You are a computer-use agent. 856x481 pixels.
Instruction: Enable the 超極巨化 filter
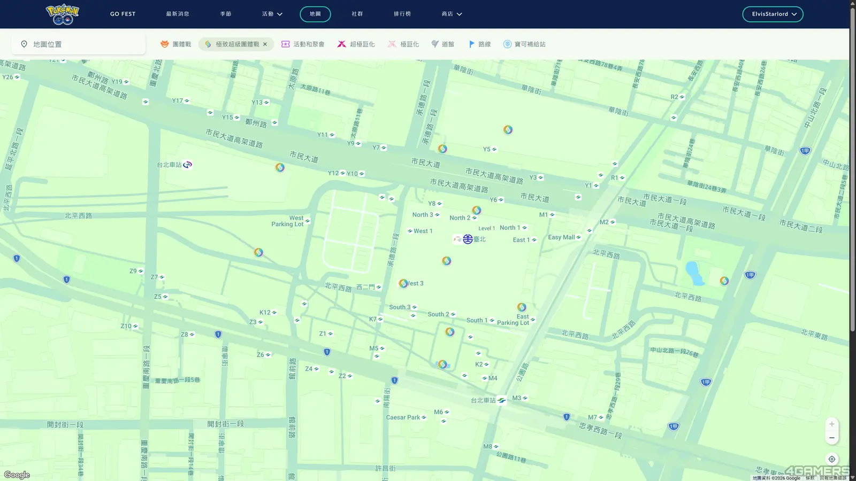click(356, 44)
